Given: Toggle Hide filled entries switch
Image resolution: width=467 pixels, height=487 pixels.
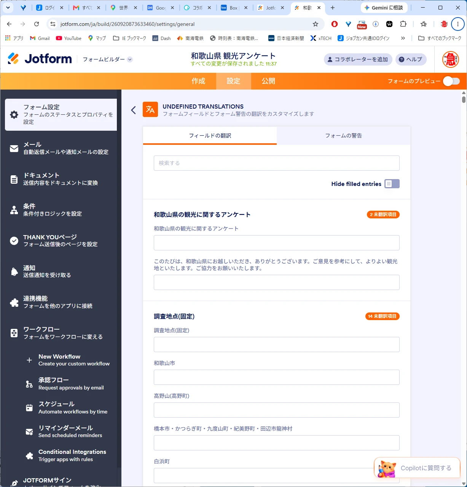Looking at the screenshot, I should (x=392, y=184).
